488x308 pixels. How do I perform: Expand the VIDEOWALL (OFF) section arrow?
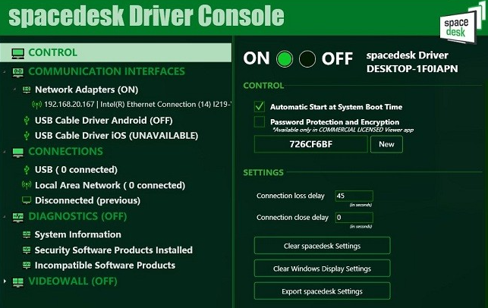[5, 281]
